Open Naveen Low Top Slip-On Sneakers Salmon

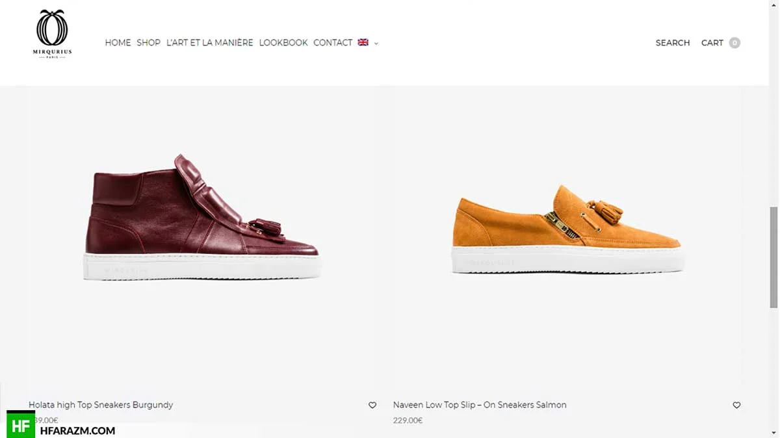(x=480, y=405)
